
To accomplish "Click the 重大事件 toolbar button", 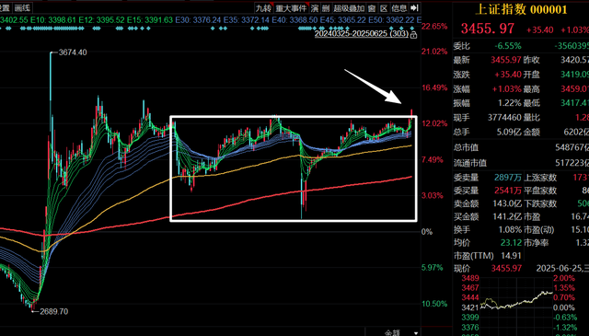I will (x=291, y=8).
